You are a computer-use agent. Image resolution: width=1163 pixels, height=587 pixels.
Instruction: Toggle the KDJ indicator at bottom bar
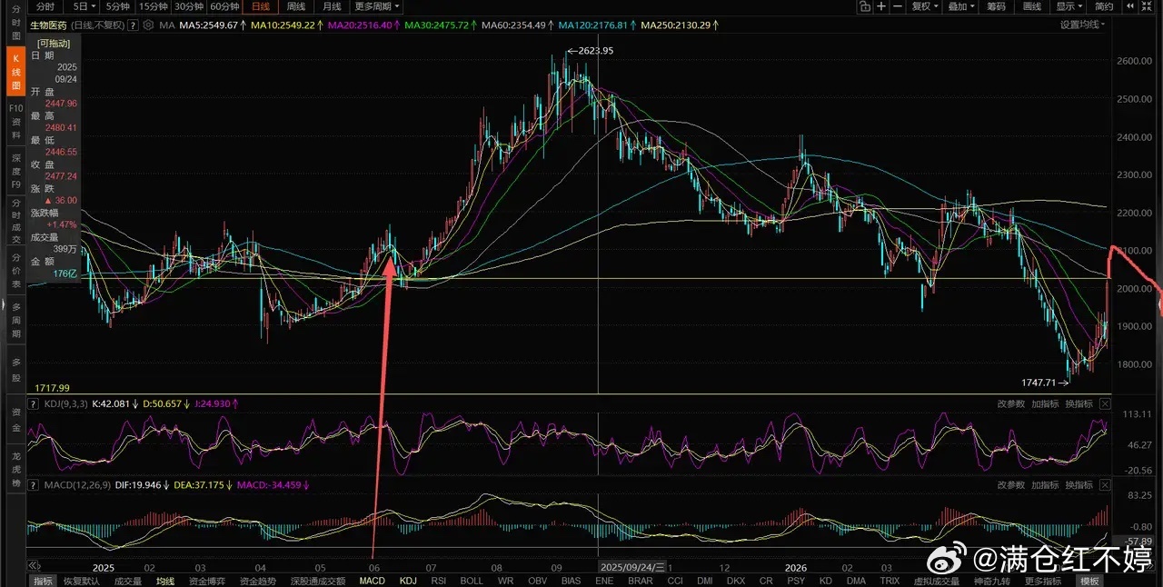click(409, 581)
